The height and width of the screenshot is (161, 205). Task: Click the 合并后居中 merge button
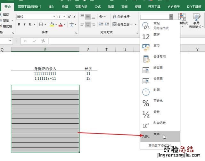(x=122, y=24)
